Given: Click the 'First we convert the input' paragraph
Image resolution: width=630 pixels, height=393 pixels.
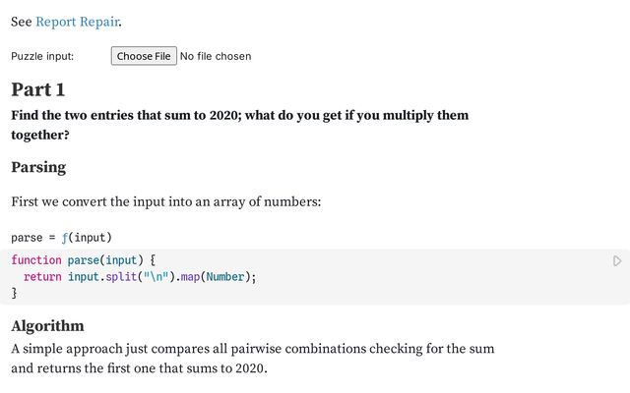Looking at the screenshot, I should (x=166, y=201).
